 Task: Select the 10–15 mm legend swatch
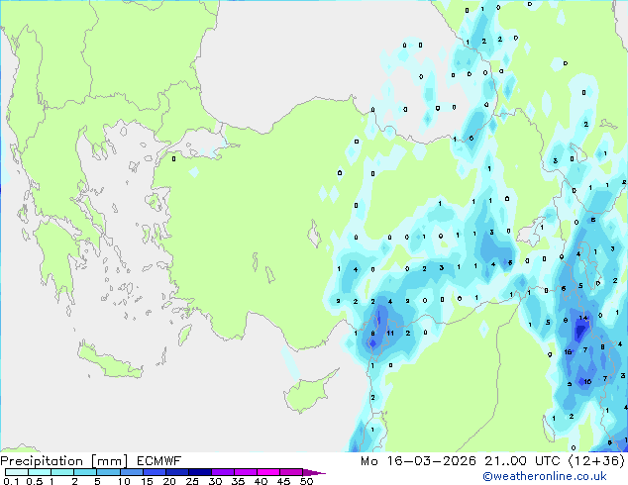pos(132,472)
